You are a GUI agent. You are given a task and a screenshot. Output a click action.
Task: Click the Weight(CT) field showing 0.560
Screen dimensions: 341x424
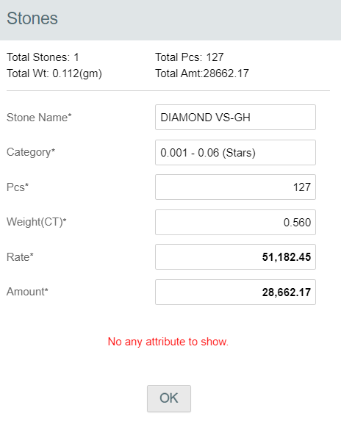[235, 222]
